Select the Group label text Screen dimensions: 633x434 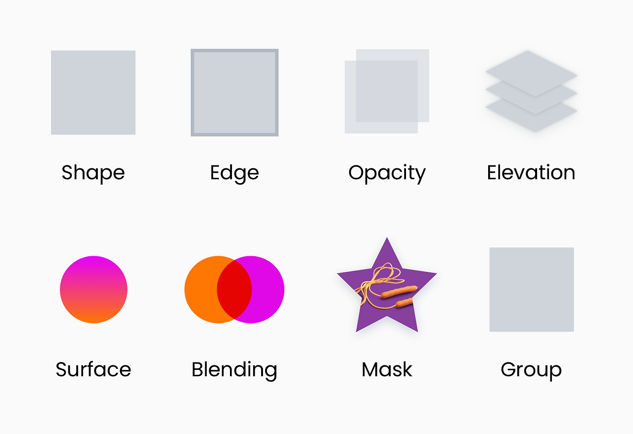point(531,369)
